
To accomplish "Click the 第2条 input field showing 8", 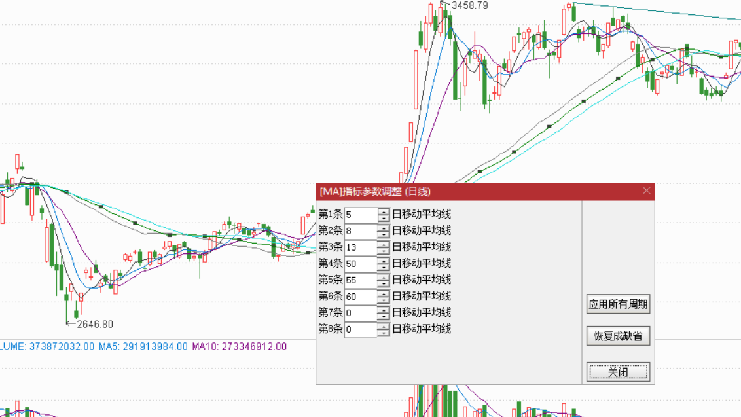I will pyautogui.click(x=361, y=231).
